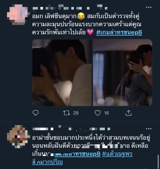Click the retweet count 29
The height and width of the screenshot is (169, 160).
[x=76, y=113]
